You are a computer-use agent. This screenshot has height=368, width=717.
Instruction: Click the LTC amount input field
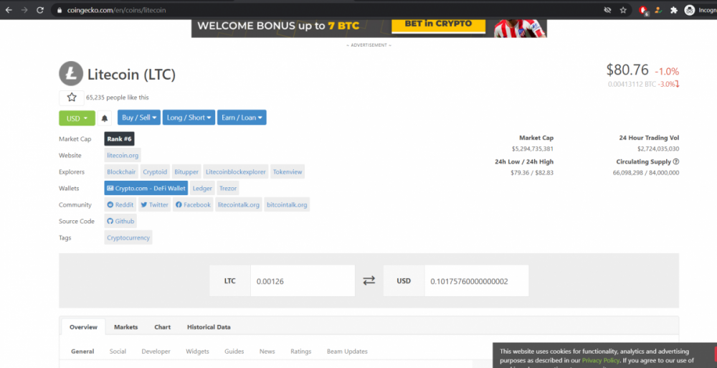301,281
